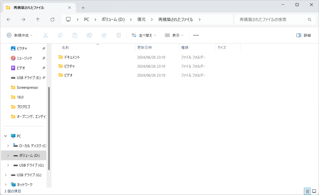Viewport: 319px width, 195px height.
Task: Switch to details list view layout
Action: point(307,191)
